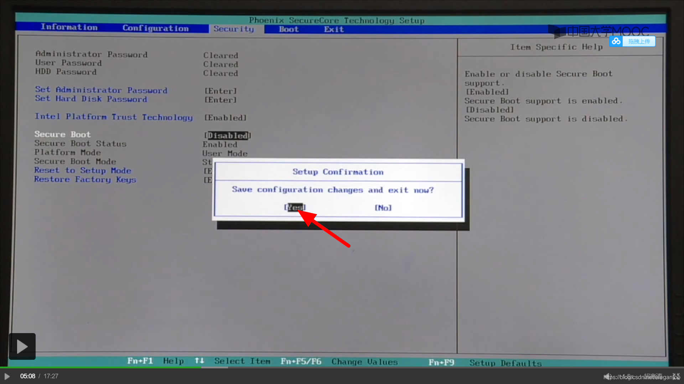Click the 拖拽上传 upload button
This screenshot has width=684, height=384.
pyautogui.click(x=639, y=41)
